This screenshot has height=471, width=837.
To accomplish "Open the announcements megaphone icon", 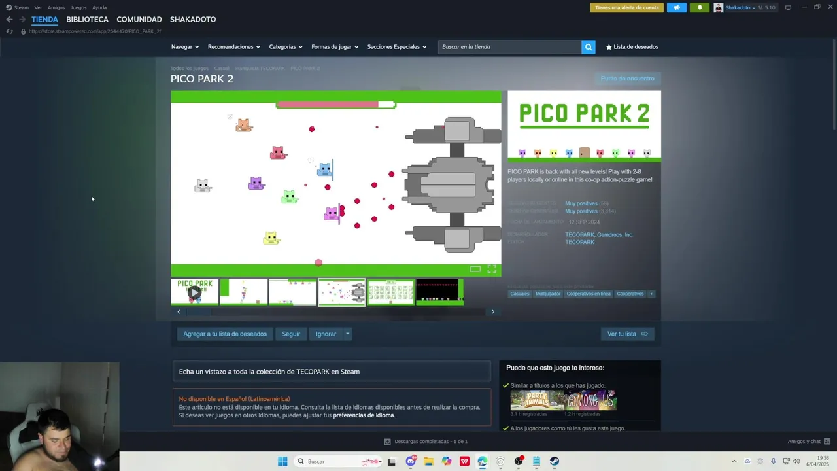I will (677, 8).
